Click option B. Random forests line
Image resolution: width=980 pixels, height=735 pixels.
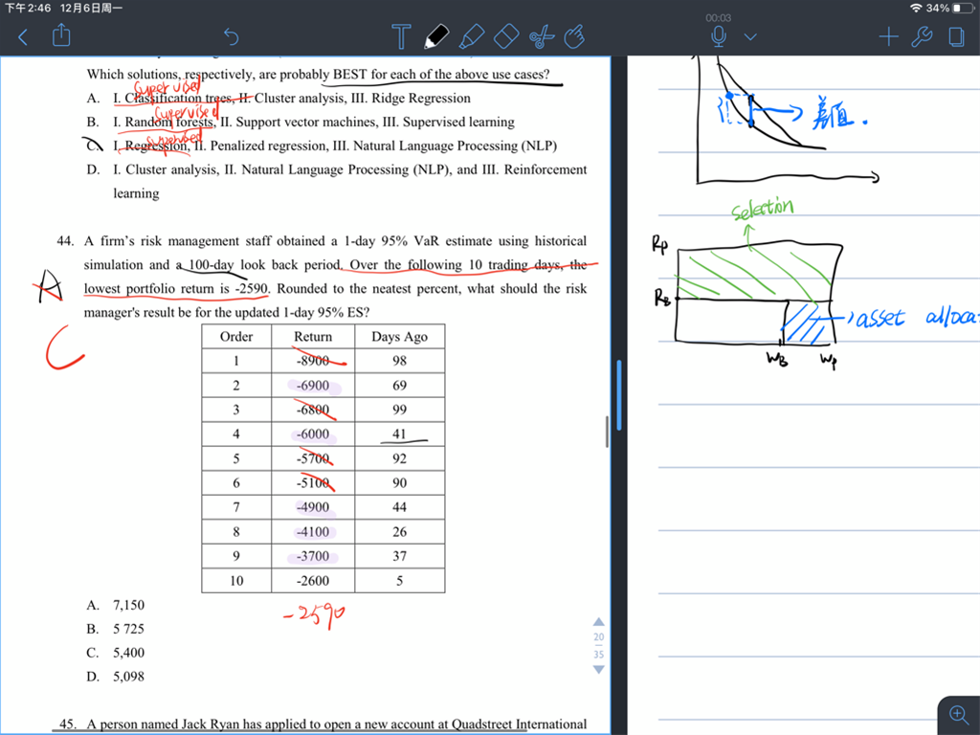pyautogui.click(x=301, y=122)
